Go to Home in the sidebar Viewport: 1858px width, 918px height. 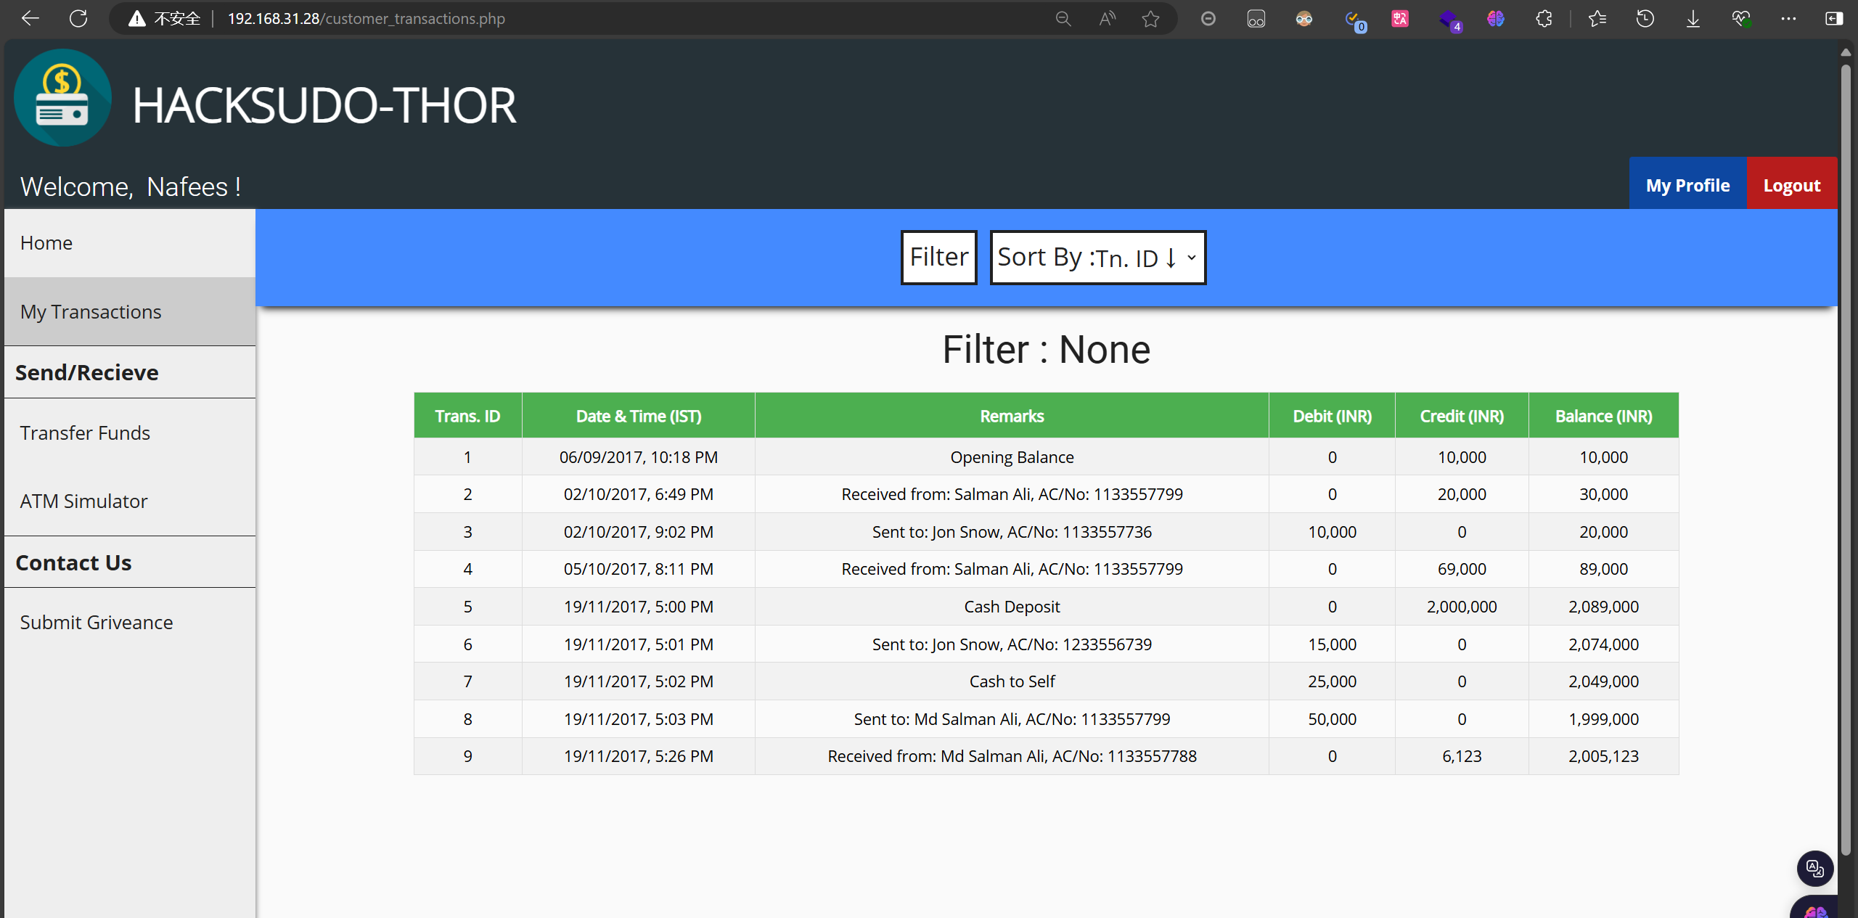pyautogui.click(x=130, y=243)
